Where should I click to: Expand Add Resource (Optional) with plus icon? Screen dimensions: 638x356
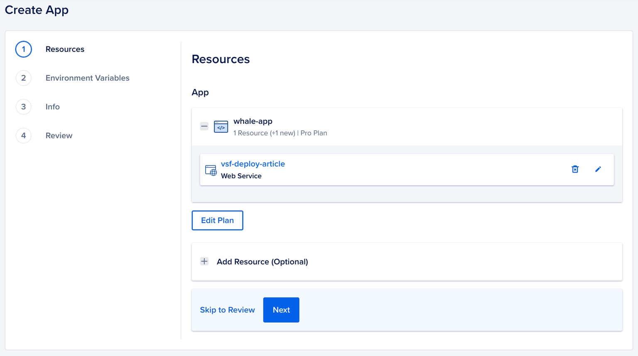[x=204, y=261]
